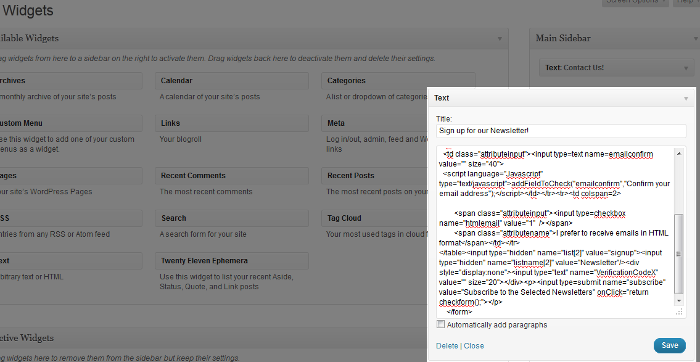Click the textarea scrollbar up arrow
Screen dimensions: 700x362
click(679, 153)
